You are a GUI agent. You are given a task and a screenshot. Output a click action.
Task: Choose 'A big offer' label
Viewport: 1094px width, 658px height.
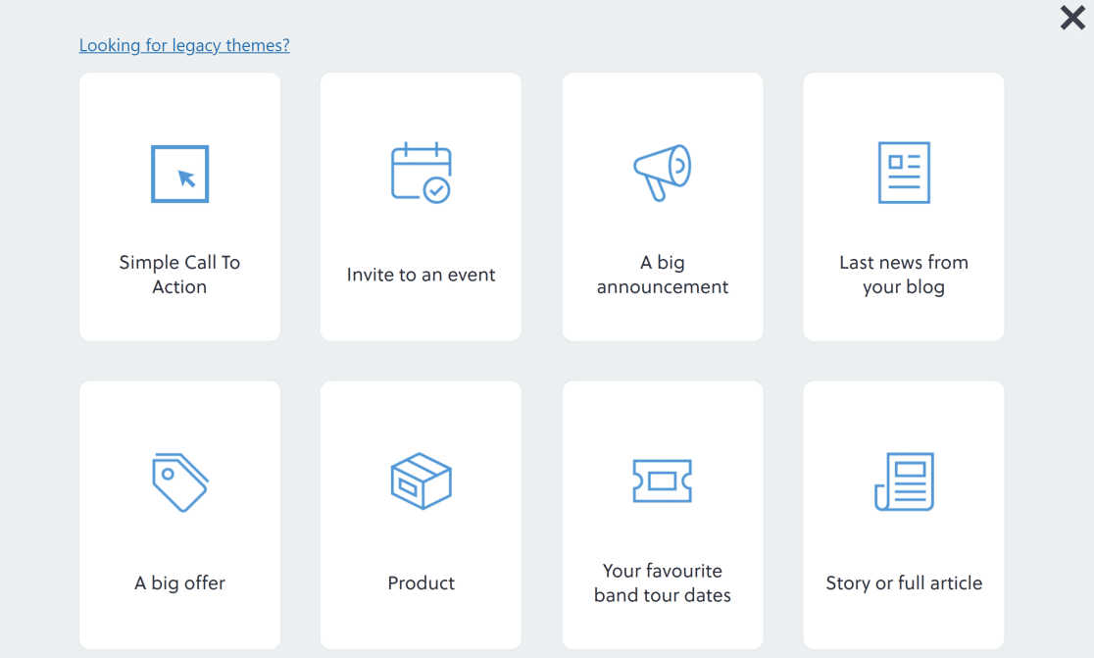pyautogui.click(x=180, y=582)
